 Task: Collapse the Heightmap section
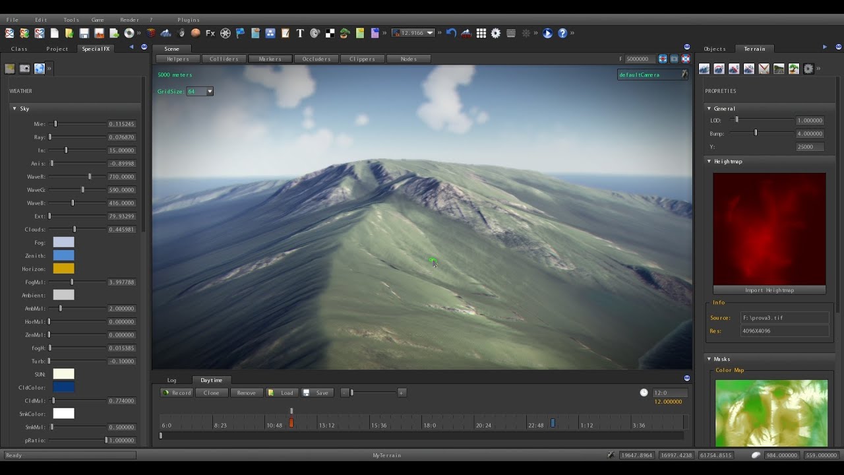click(x=709, y=161)
